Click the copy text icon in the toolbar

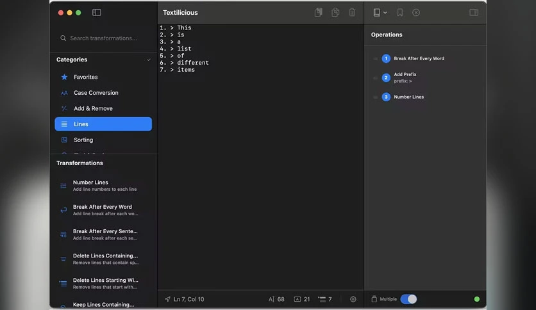pyautogui.click(x=318, y=13)
